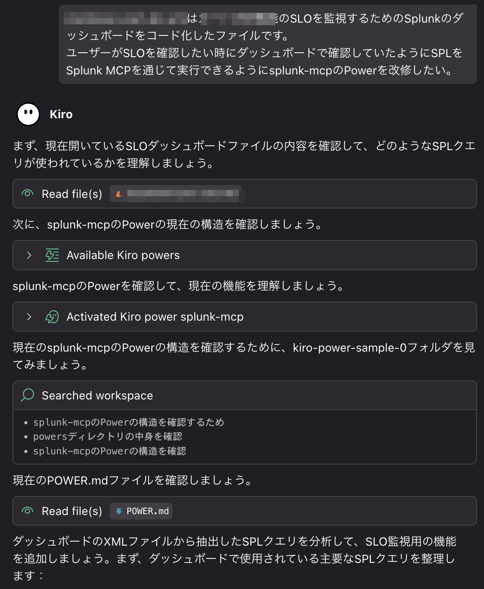Collapse the Searched workspace results panel
Image resolution: width=484 pixels, height=589 pixels.
pos(97,395)
